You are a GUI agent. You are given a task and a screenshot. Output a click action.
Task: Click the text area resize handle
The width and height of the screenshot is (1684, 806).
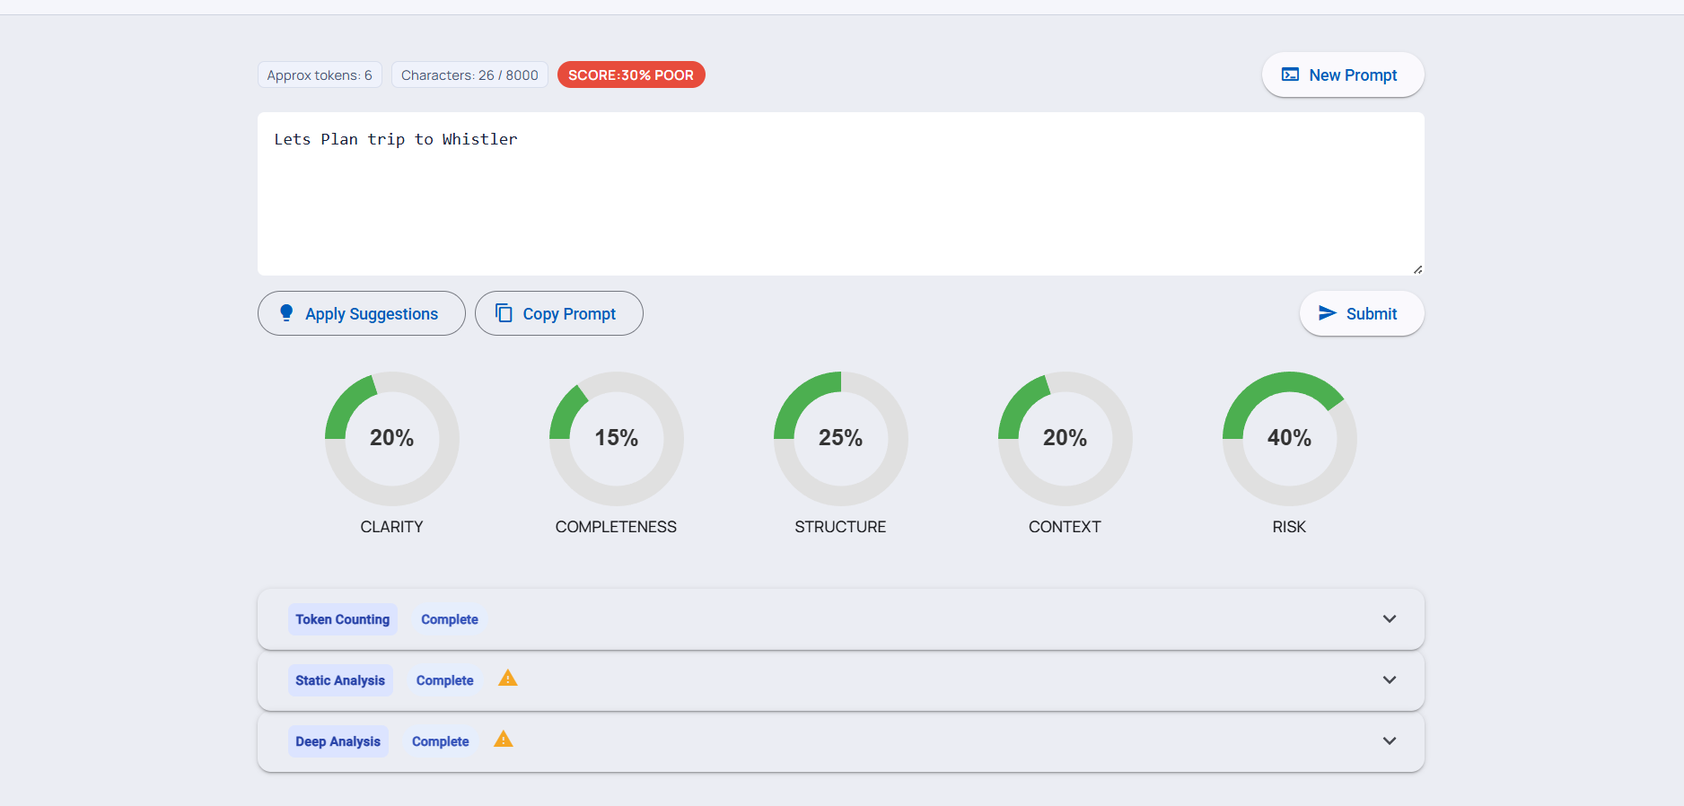(1417, 269)
